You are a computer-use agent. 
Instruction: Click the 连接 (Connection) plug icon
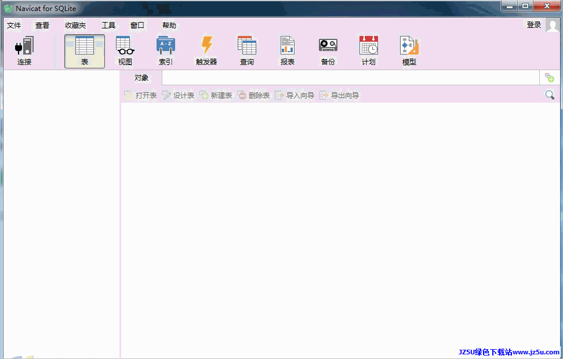24,46
